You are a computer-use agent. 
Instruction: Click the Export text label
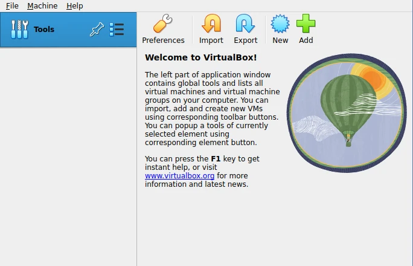pos(245,41)
